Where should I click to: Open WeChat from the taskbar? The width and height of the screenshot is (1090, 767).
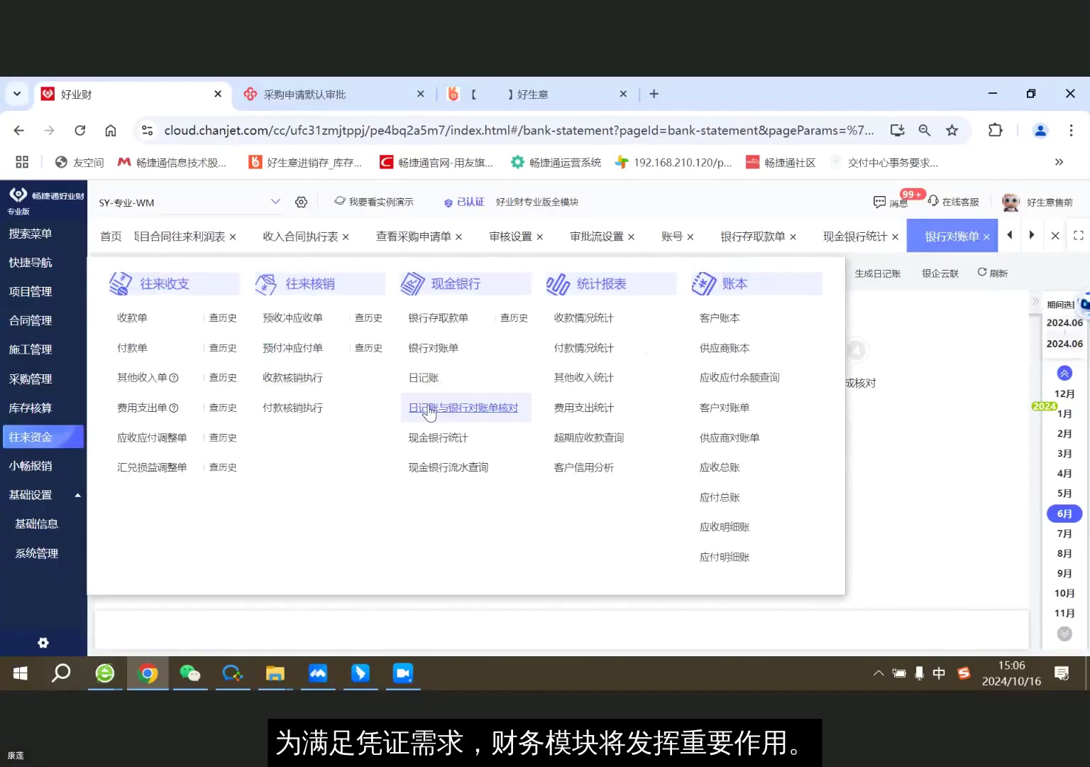pos(189,673)
